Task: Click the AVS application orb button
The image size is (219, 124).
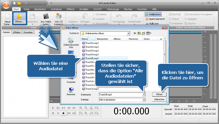Action: click(x=6, y=5)
